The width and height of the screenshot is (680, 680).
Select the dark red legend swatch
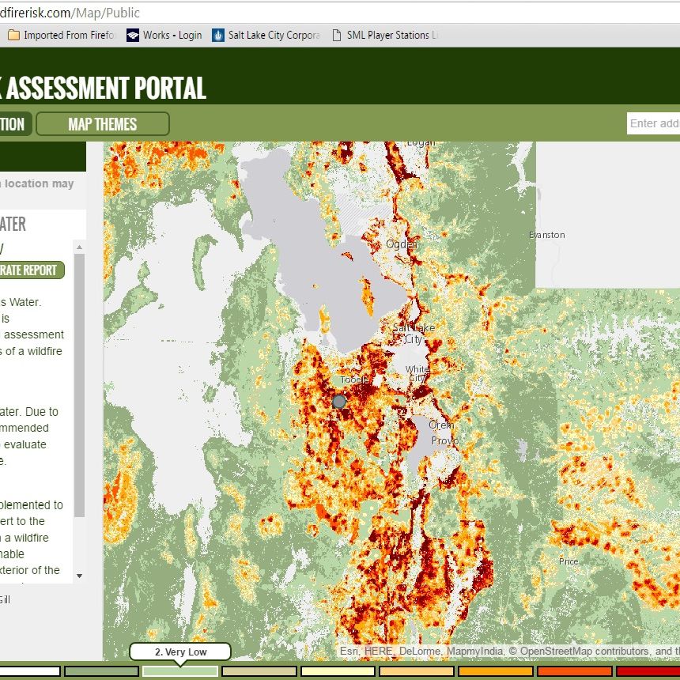pyautogui.click(x=648, y=671)
